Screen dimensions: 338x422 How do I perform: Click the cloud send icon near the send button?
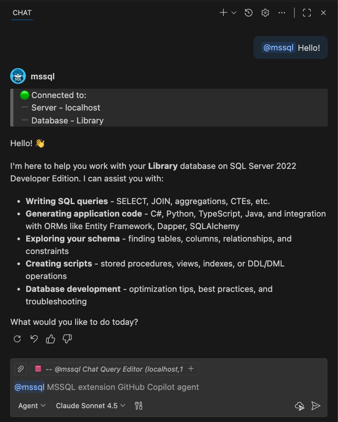click(x=300, y=406)
